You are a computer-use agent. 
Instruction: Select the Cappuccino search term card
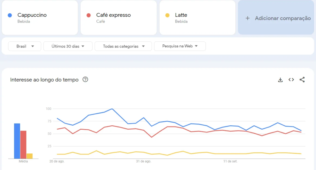coord(40,18)
